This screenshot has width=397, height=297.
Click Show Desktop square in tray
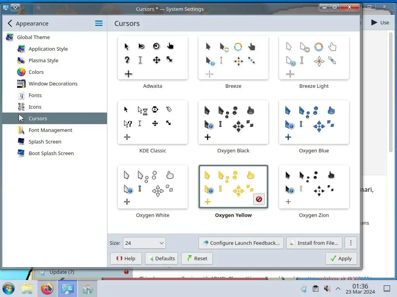387,288
